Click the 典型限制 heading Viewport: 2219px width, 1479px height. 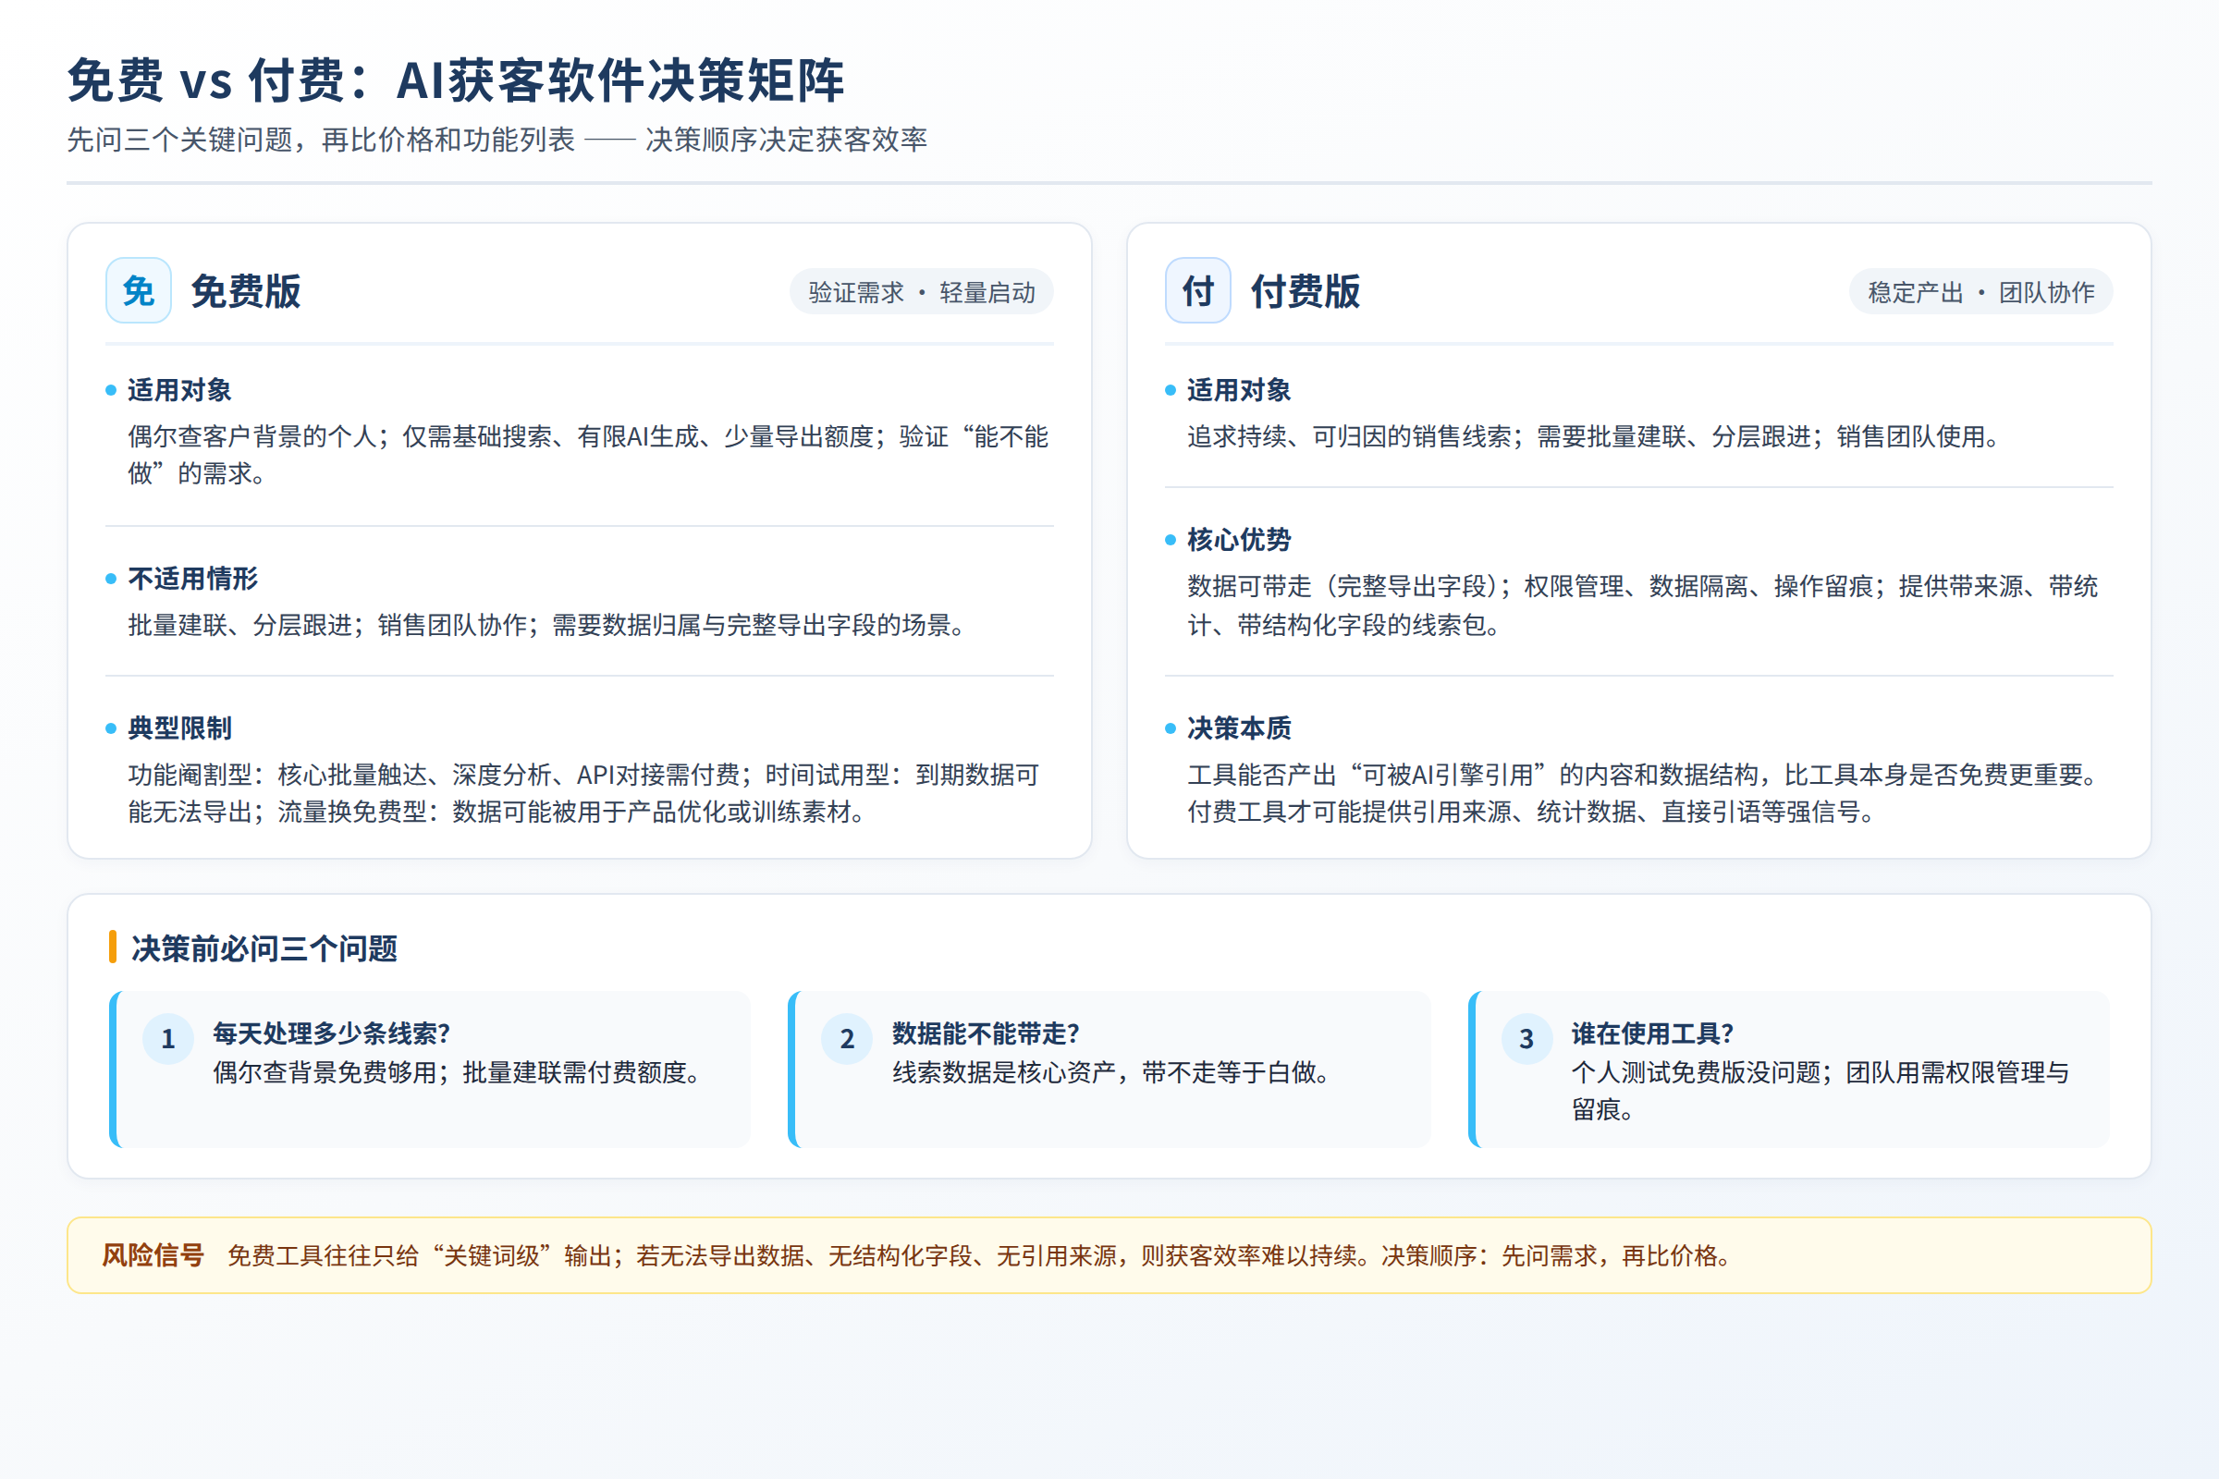[179, 728]
